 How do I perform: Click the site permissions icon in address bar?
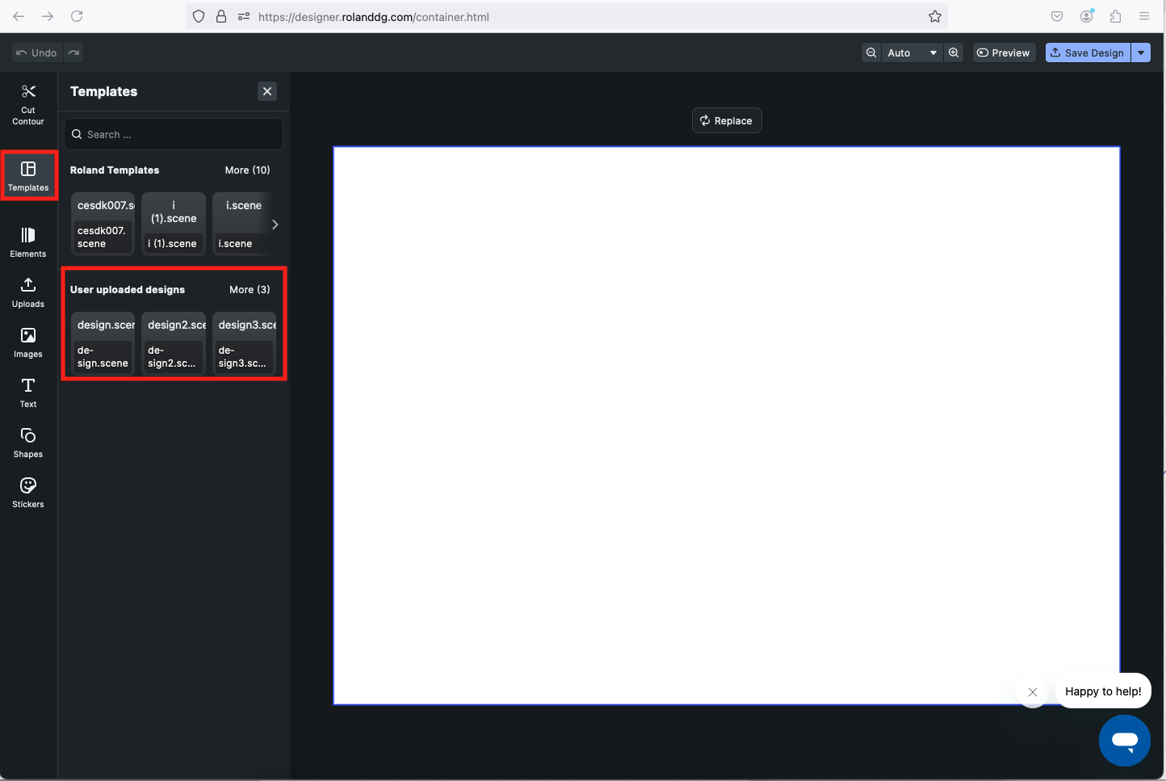pyautogui.click(x=244, y=16)
